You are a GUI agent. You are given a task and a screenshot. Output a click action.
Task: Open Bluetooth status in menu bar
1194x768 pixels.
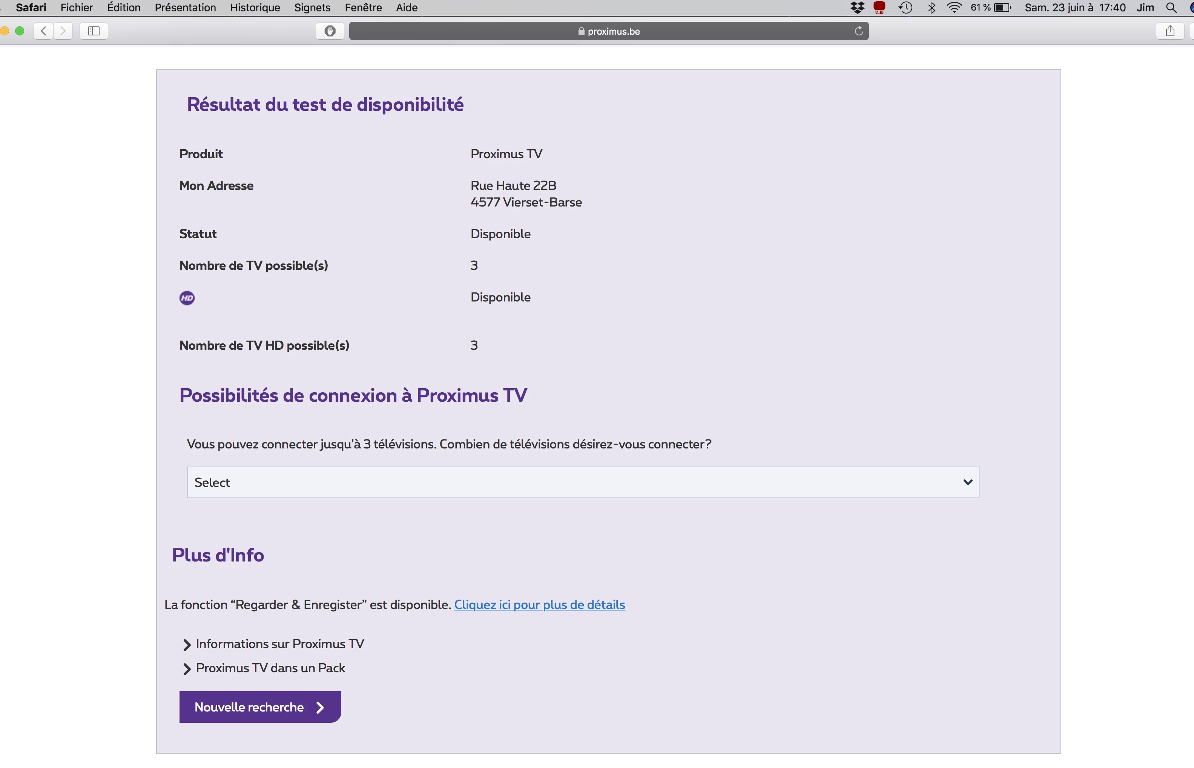click(x=932, y=8)
